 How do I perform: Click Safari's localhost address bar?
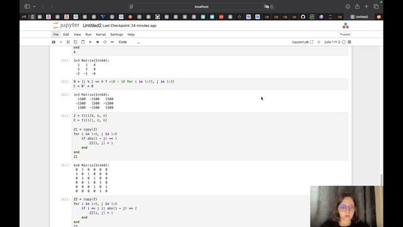pos(201,7)
